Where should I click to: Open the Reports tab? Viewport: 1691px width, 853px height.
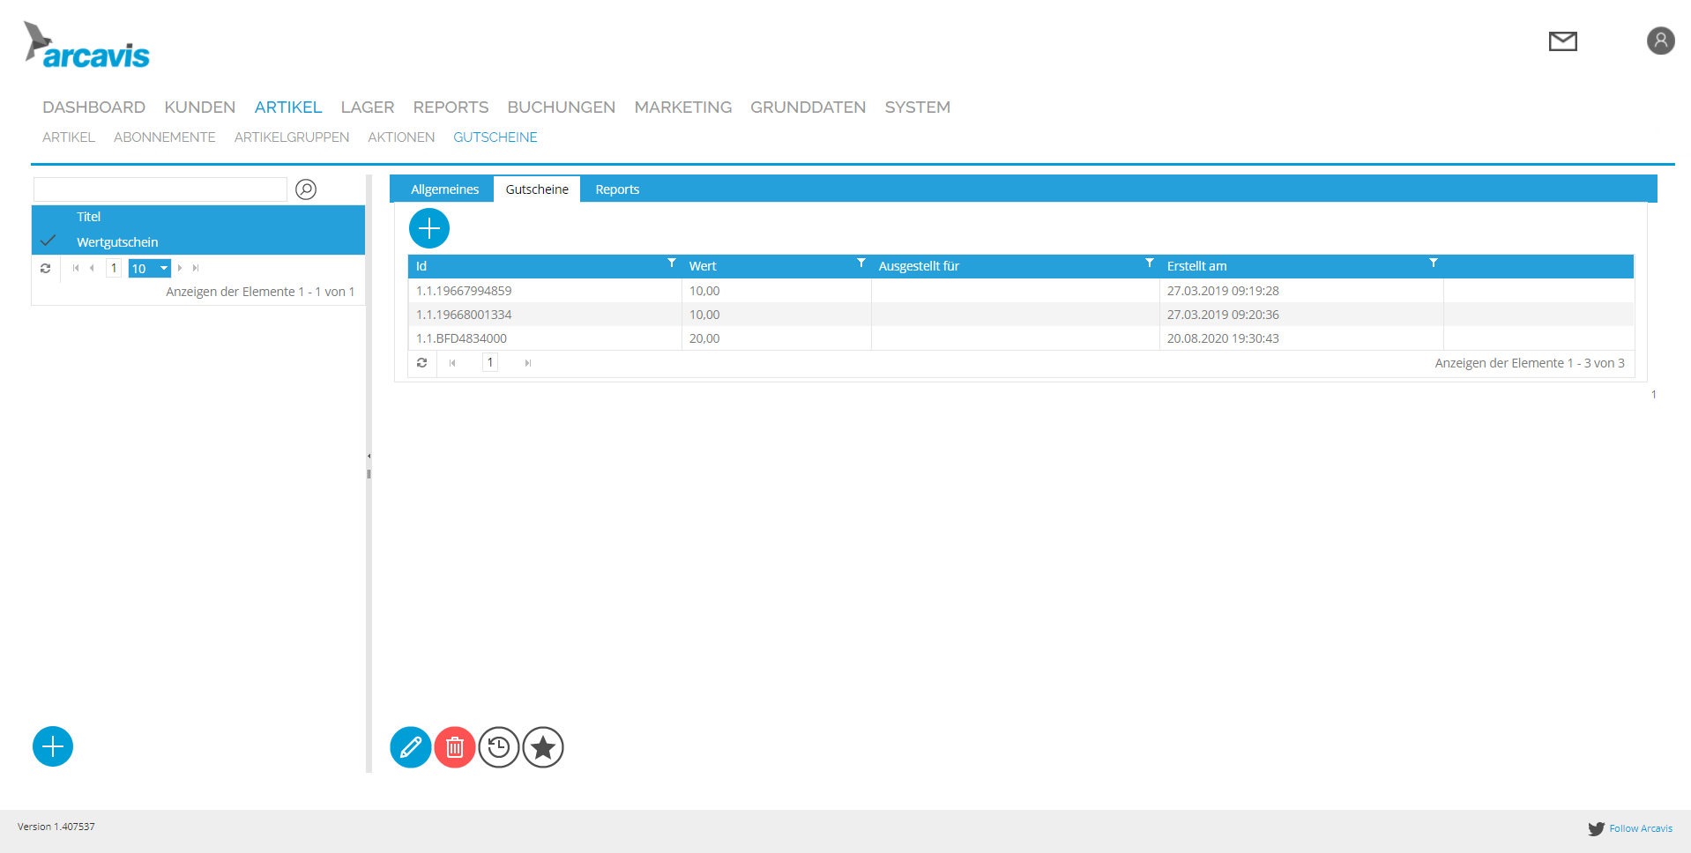click(x=617, y=189)
